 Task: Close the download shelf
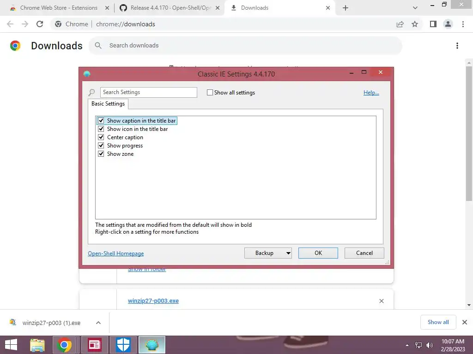pos(465,322)
